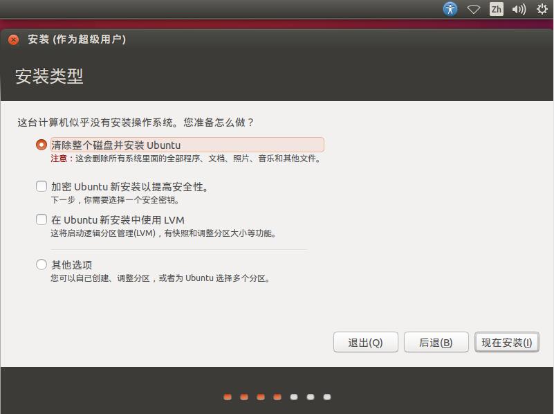The height and width of the screenshot is (414, 554).
Task: Open the Zh input method indicator
Action: click(496, 9)
